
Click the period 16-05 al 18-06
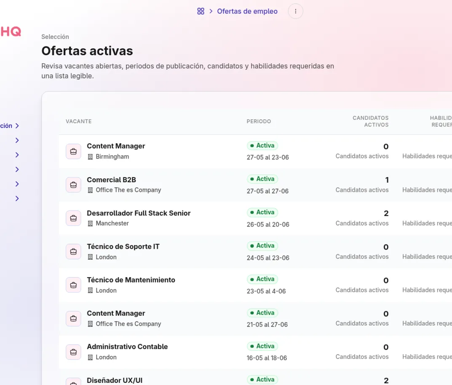pos(267,358)
